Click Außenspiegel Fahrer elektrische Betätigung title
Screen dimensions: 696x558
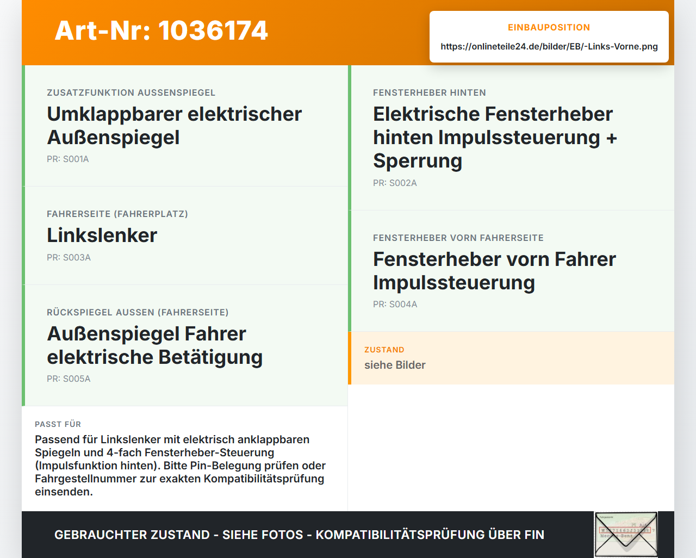click(155, 345)
